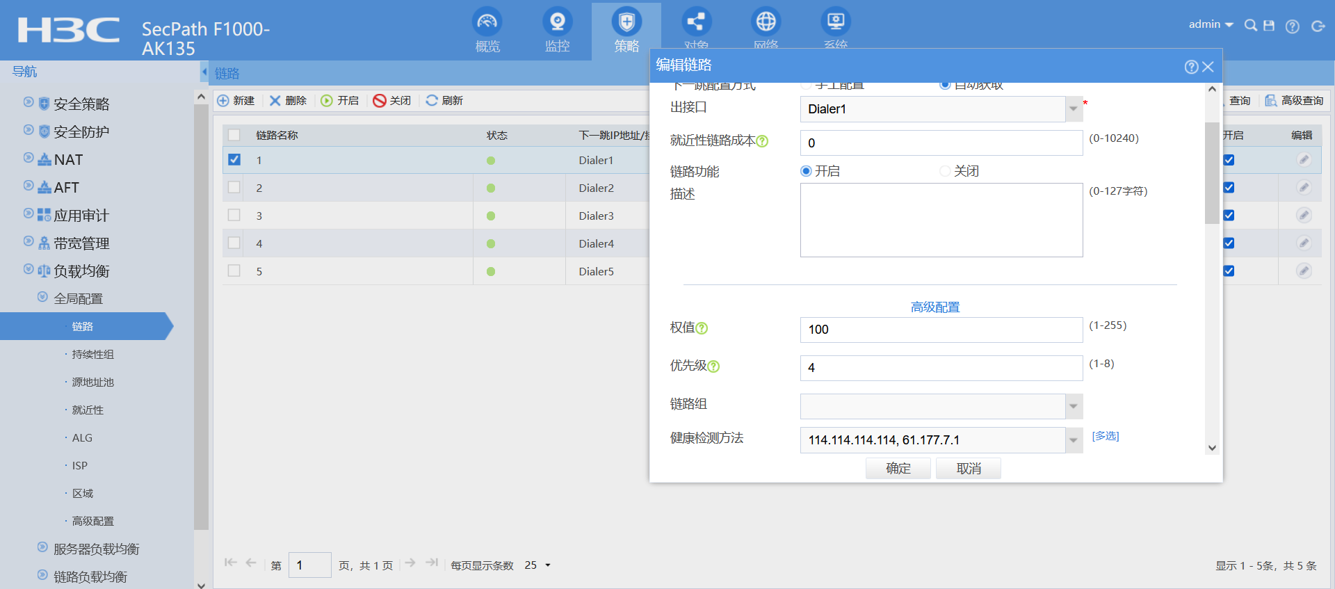
Task: Click the edit pencil icon for link 4
Action: click(1304, 243)
